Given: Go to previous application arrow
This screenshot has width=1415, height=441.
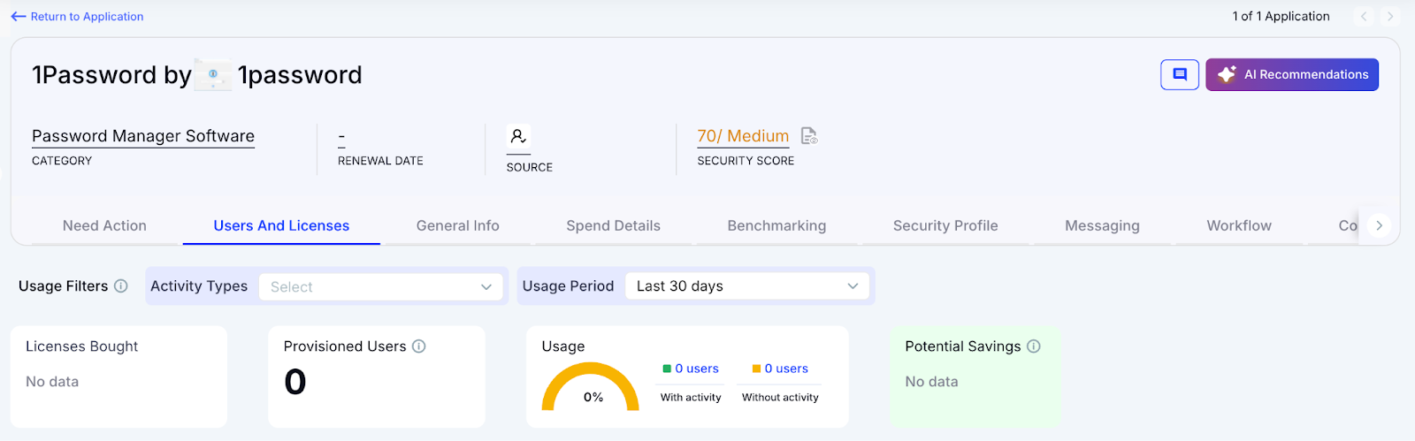Looking at the screenshot, I should [x=1364, y=17].
